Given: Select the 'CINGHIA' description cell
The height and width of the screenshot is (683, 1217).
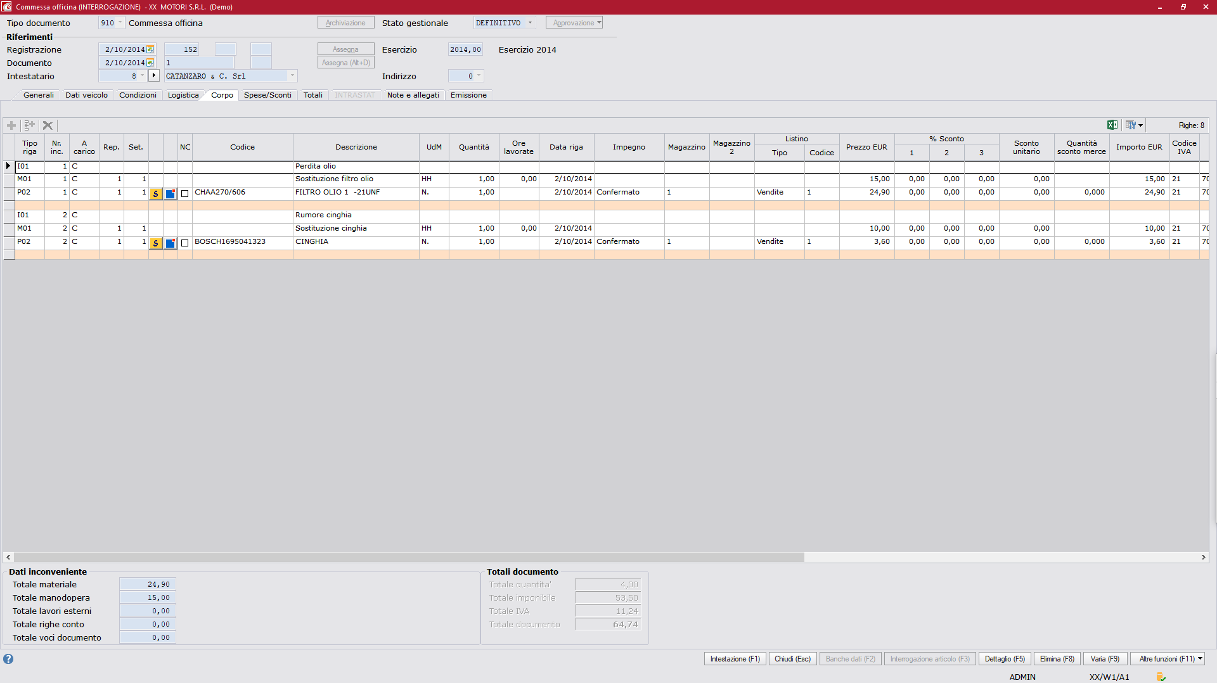Looking at the screenshot, I should coord(356,242).
